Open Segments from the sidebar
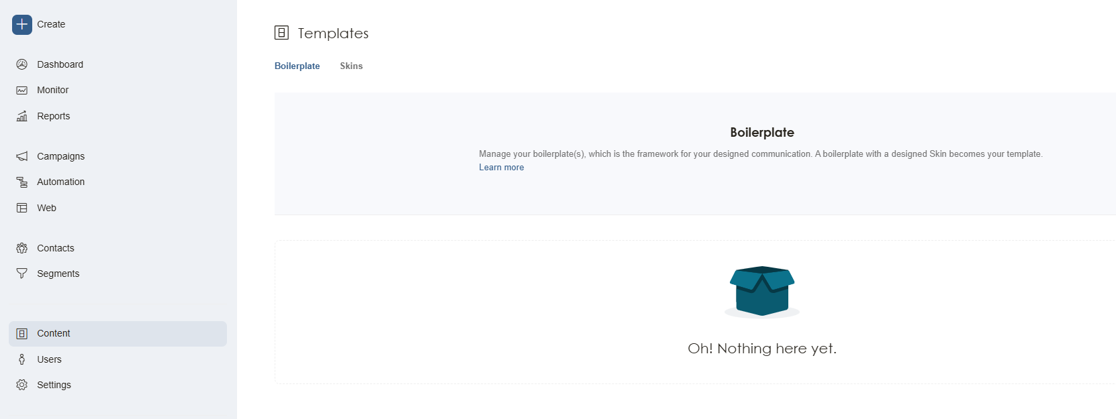 (58, 274)
